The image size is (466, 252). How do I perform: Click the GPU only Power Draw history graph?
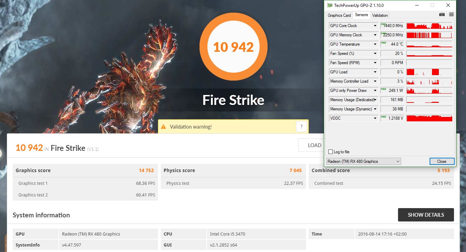tap(429, 91)
